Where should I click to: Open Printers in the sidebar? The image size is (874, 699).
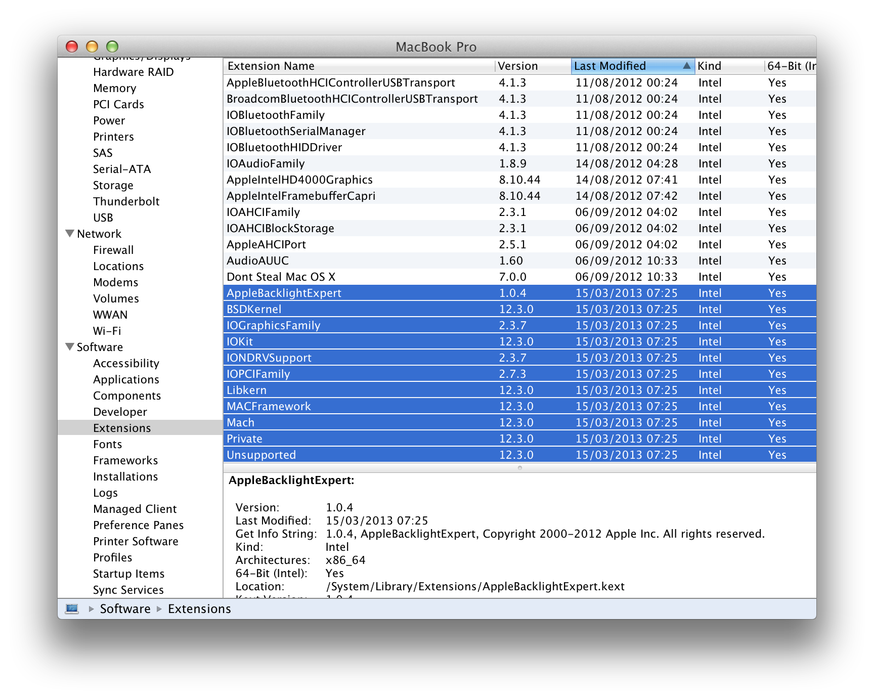point(113,137)
